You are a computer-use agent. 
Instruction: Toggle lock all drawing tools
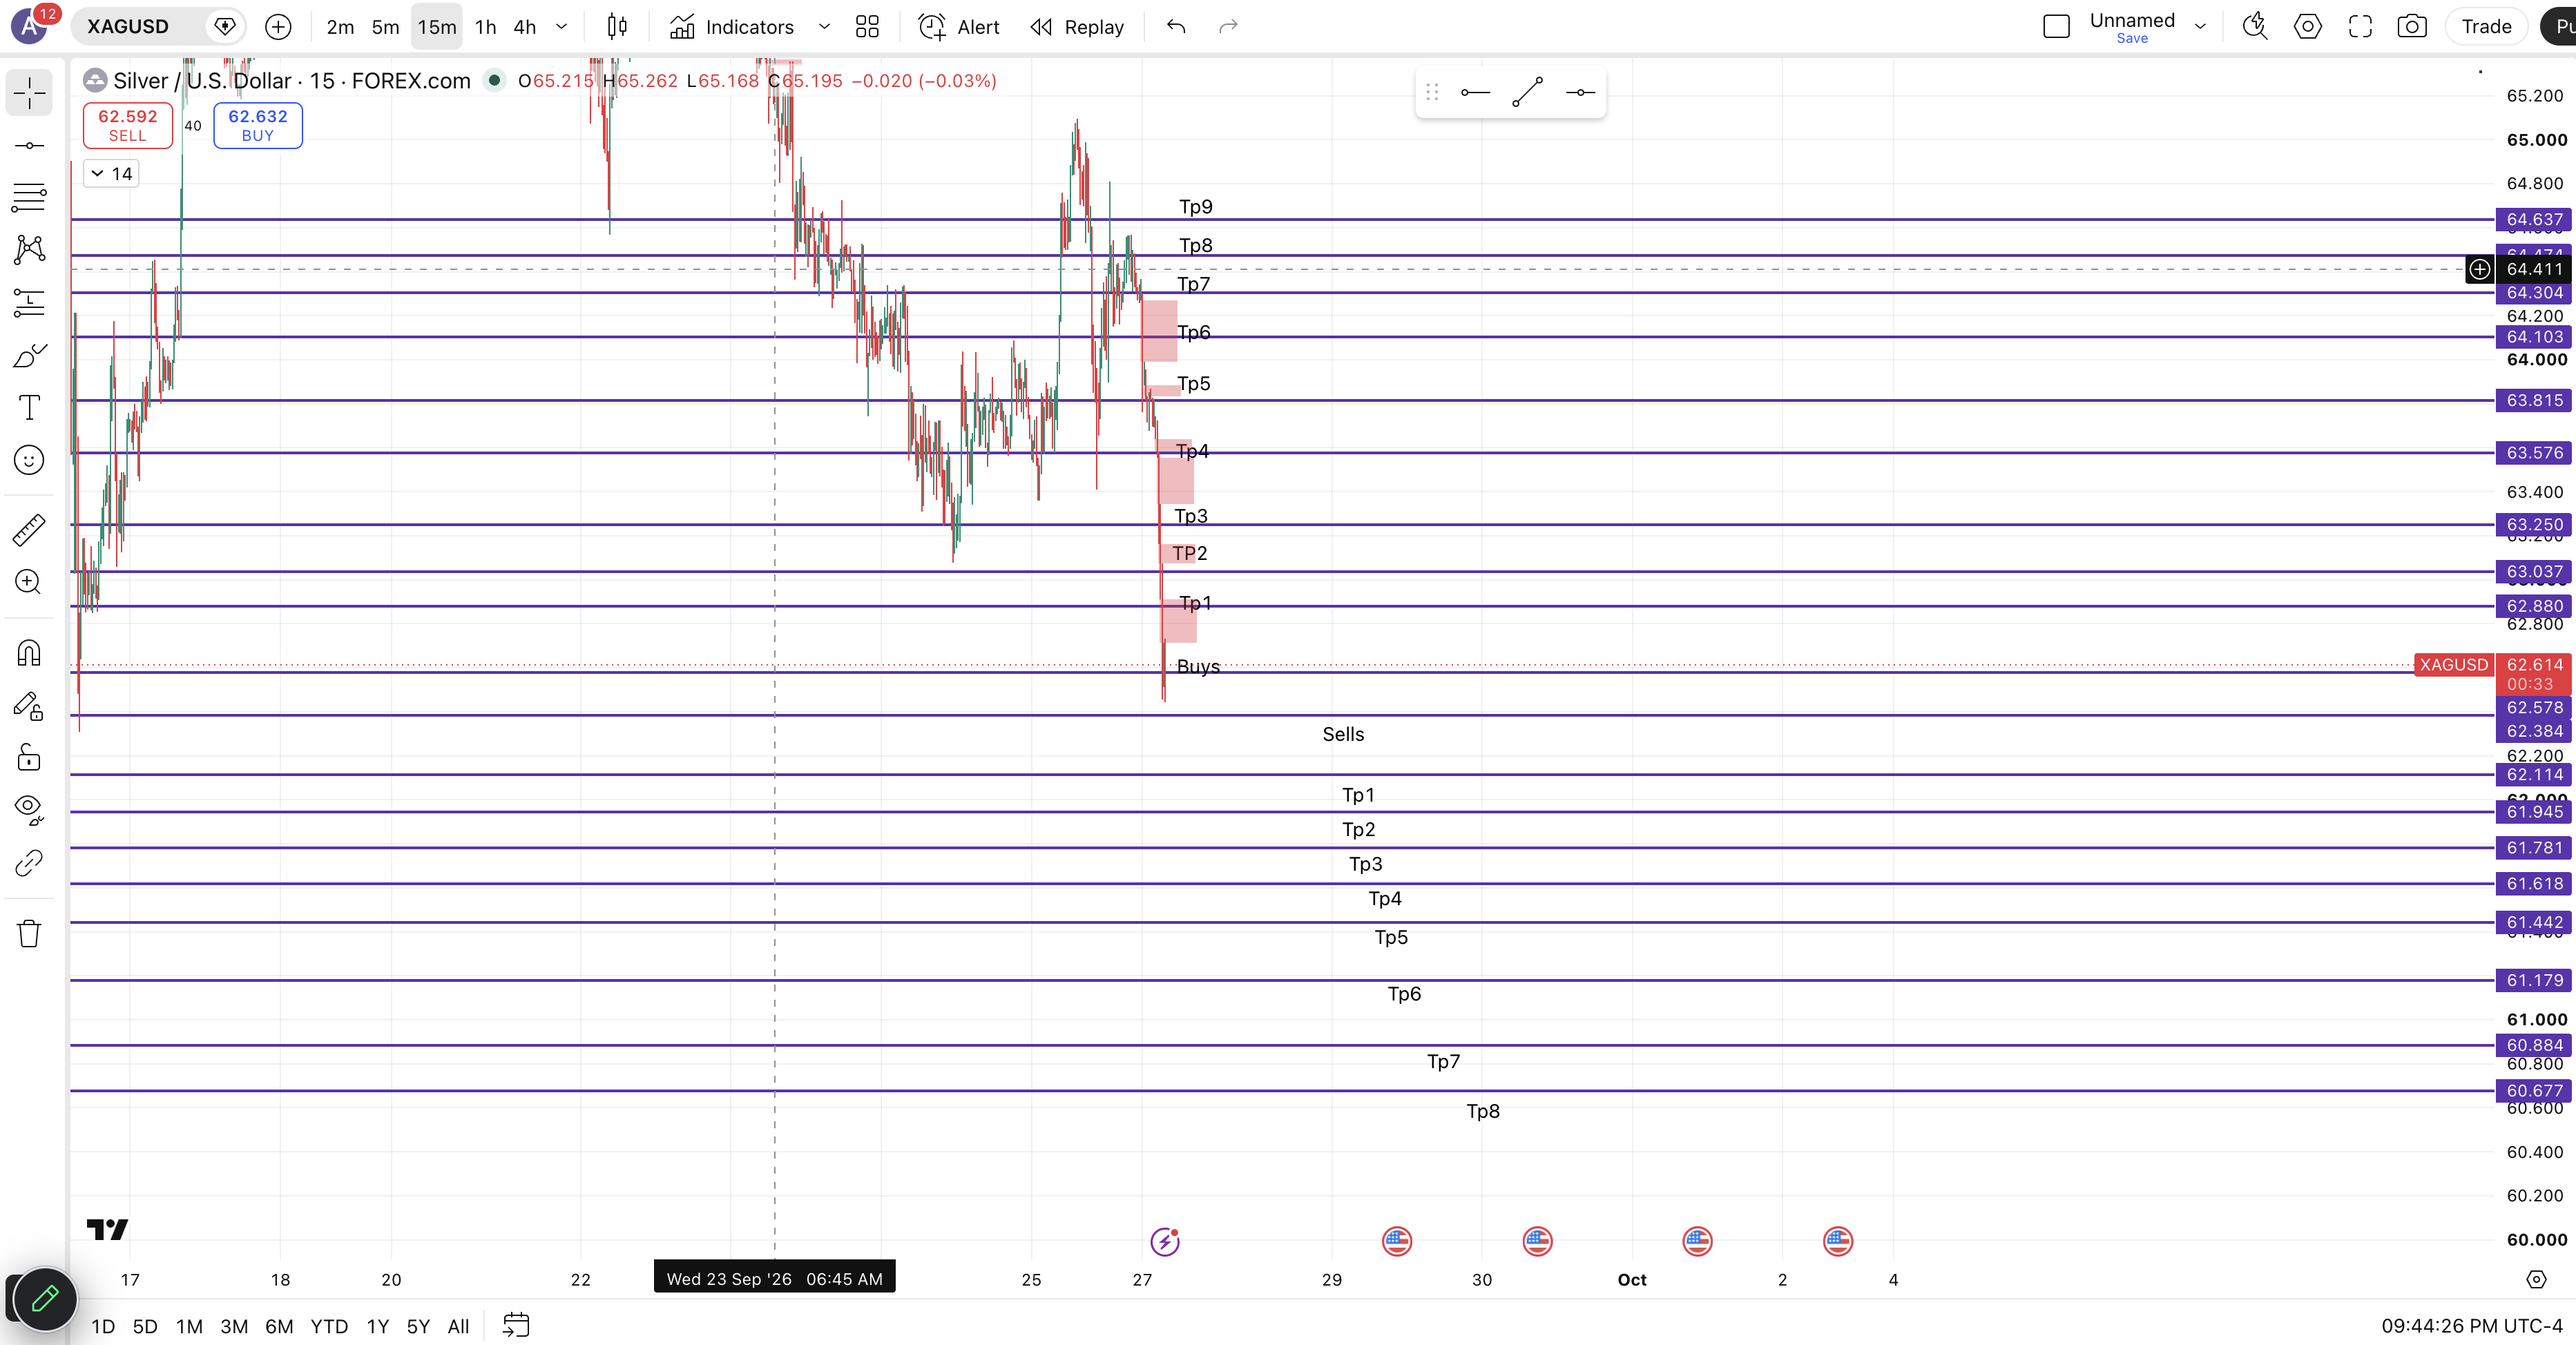coord(29,757)
